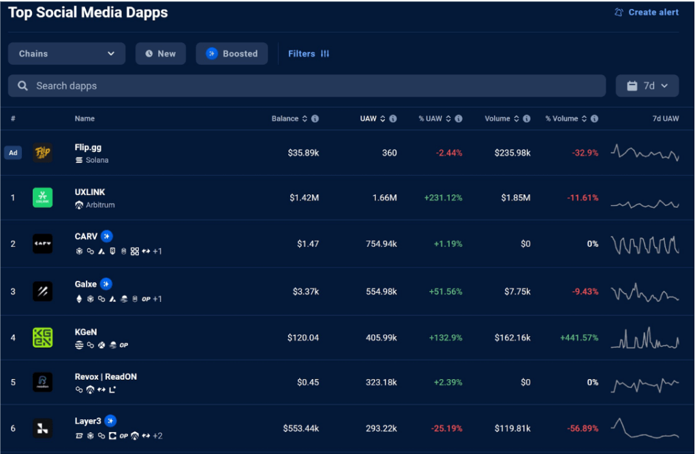Click Volume column info icon
The height and width of the screenshot is (454, 697).
point(527,119)
